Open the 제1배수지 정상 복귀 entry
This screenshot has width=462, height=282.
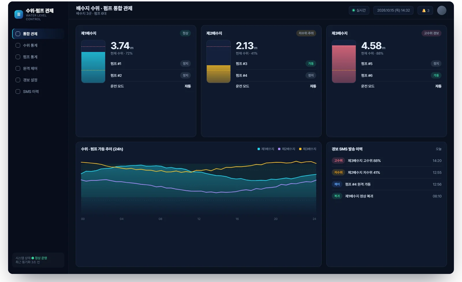[387, 196]
